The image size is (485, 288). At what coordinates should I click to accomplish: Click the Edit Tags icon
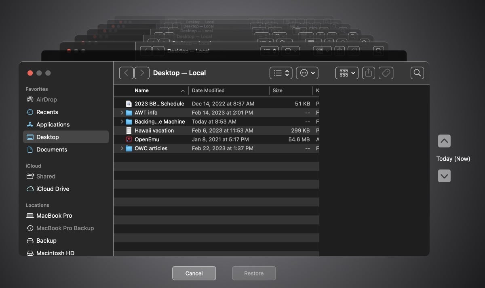tap(386, 73)
